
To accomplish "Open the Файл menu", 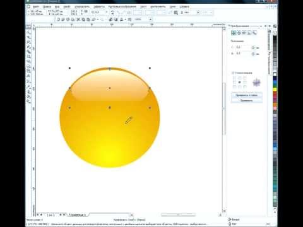I will pyautogui.click(x=36, y=7).
